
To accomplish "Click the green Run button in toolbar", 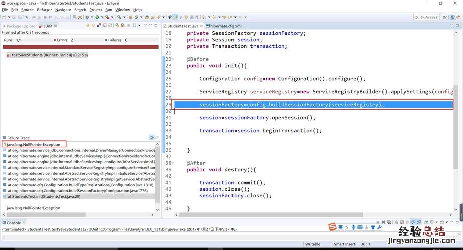I will pyautogui.click(x=97, y=17).
